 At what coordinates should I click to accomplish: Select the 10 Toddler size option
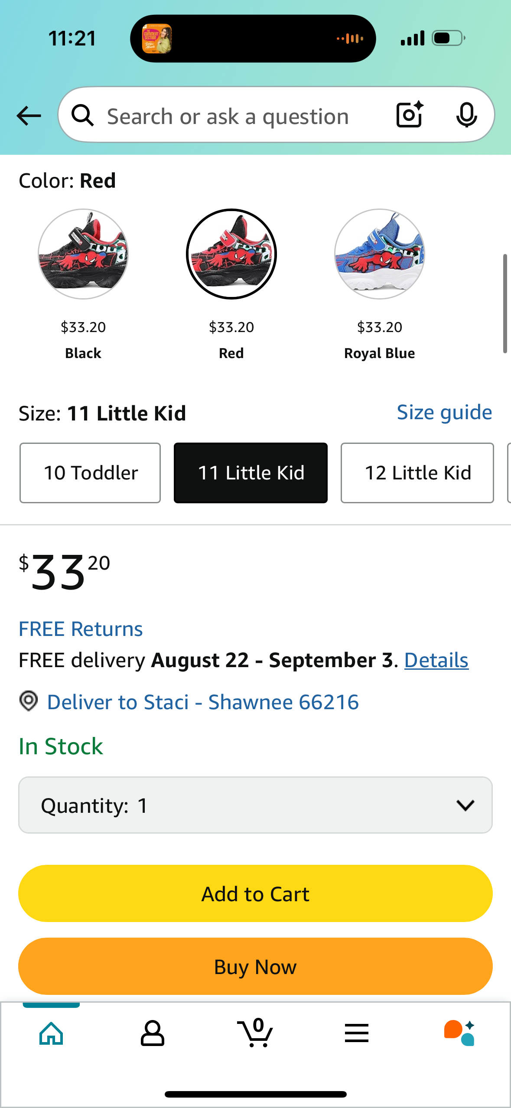90,473
